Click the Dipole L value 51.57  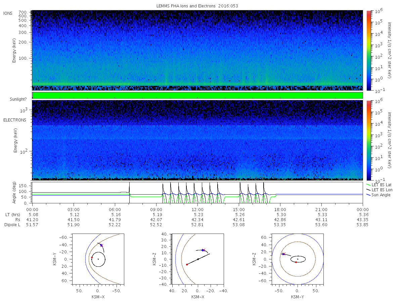33,224
